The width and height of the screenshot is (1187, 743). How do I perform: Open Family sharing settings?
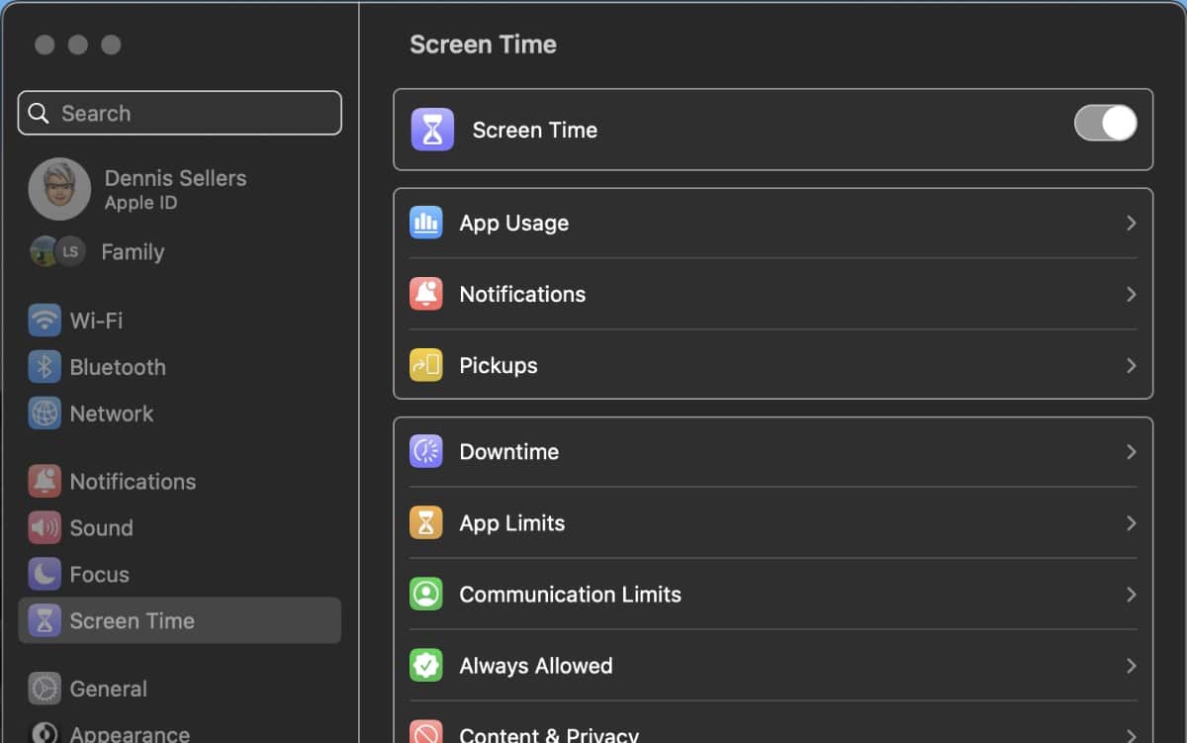coord(132,252)
